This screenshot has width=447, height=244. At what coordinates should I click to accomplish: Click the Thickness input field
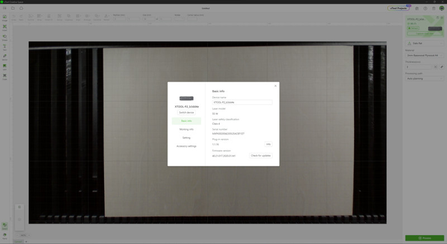coord(418,67)
